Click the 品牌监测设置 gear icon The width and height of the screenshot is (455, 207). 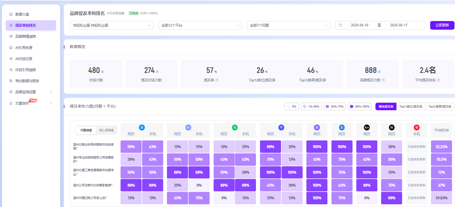point(11,92)
